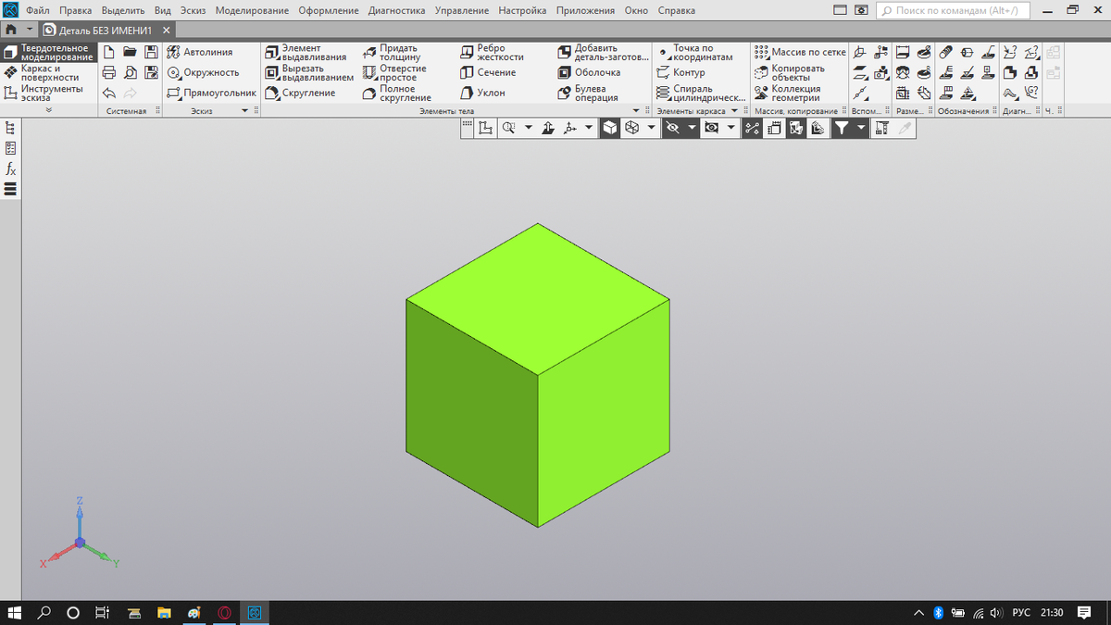The width and height of the screenshot is (1111, 625).
Task: Open the Моделирование menu
Action: pyautogui.click(x=252, y=11)
